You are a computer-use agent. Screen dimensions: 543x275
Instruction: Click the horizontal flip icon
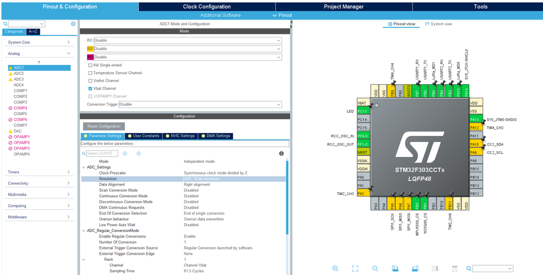coord(435,268)
